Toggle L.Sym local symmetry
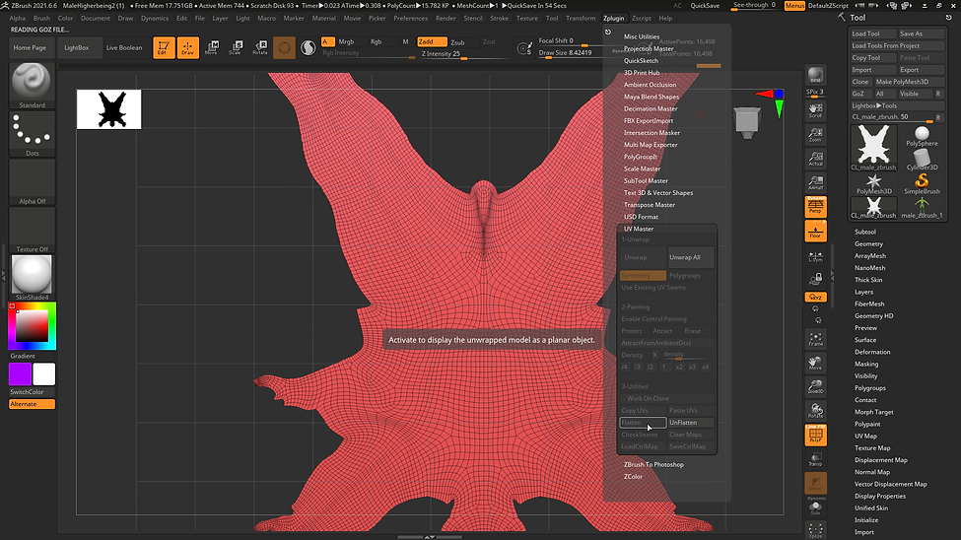This screenshot has width=961, height=540. click(x=815, y=256)
